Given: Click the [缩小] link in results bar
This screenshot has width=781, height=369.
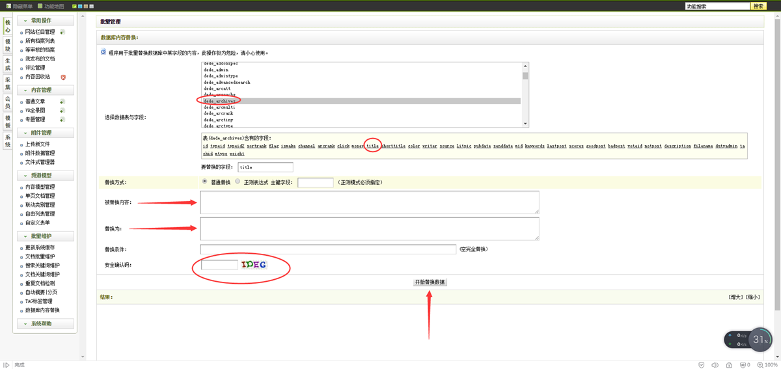Looking at the screenshot, I should click(752, 297).
